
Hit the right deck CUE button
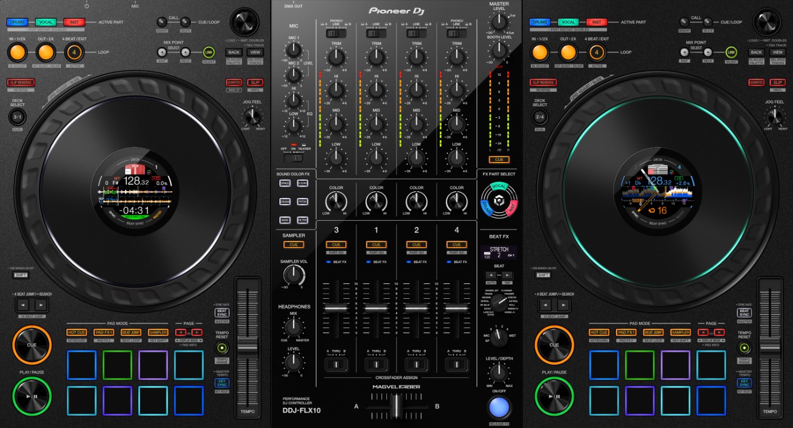tap(554, 345)
